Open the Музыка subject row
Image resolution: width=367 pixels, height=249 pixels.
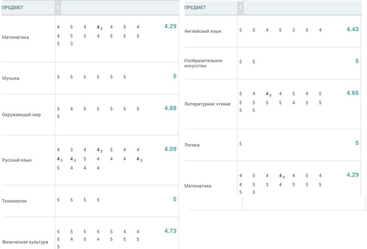click(11, 78)
